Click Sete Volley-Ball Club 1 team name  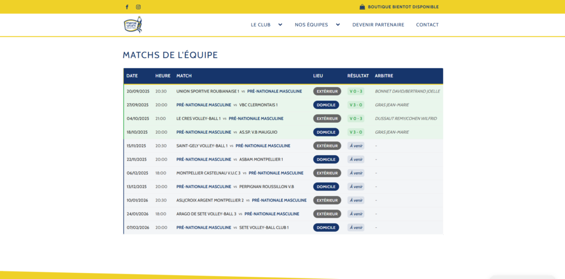coord(264,228)
